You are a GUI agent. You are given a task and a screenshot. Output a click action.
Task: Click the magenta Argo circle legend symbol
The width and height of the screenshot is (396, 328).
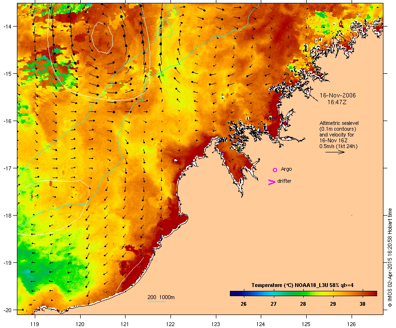(x=275, y=170)
